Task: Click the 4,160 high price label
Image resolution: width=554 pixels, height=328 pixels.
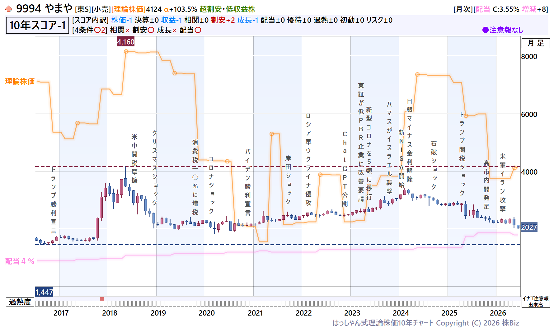Action: (126, 42)
